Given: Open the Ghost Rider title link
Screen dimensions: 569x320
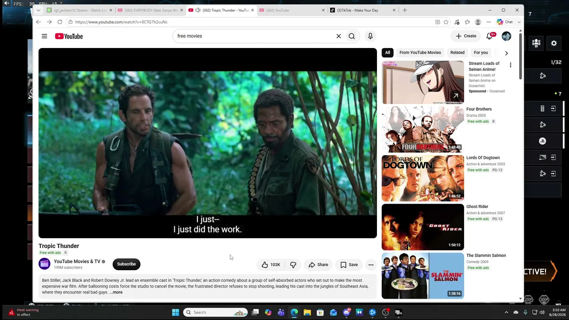Looking at the screenshot, I should click(477, 207).
